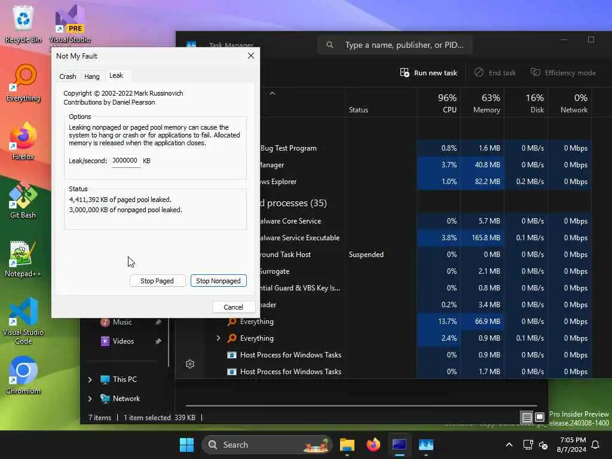This screenshot has height=459, width=612.
Task: Minimize the Task Manager window
Action: pyautogui.click(x=564, y=39)
